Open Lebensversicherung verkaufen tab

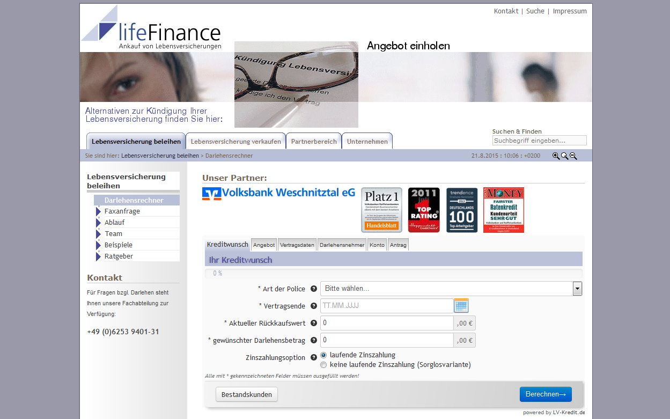[236, 142]
